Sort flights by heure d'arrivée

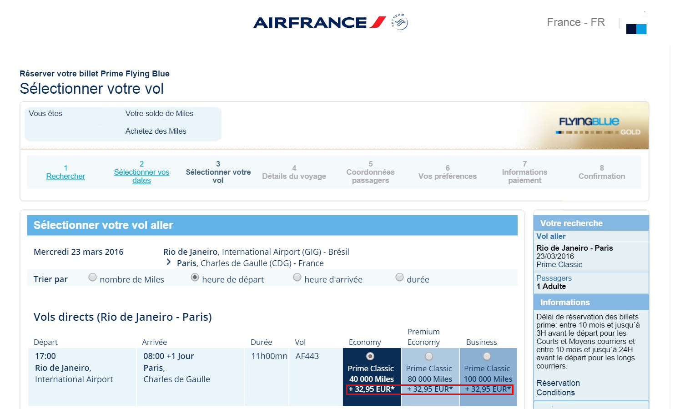point(297,278)
